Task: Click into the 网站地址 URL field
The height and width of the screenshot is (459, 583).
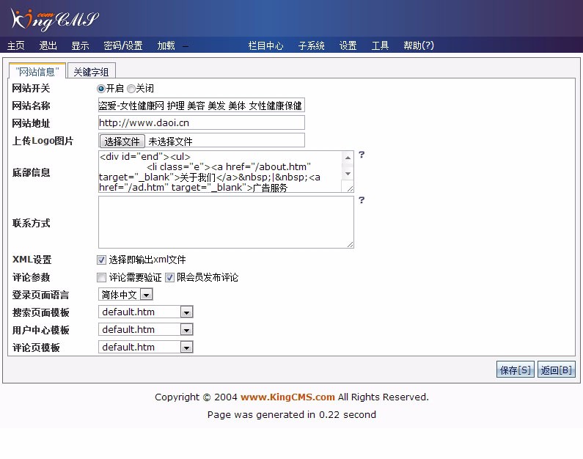Action: (x=202, y=122)
